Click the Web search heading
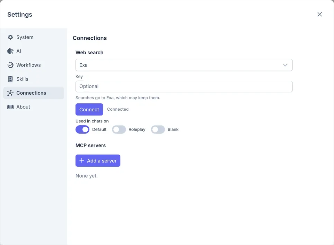334x245 pixels. tap(89, 53)
